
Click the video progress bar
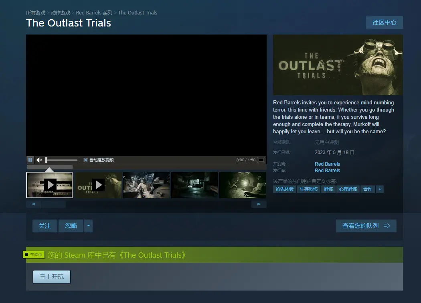click(146, 167)
